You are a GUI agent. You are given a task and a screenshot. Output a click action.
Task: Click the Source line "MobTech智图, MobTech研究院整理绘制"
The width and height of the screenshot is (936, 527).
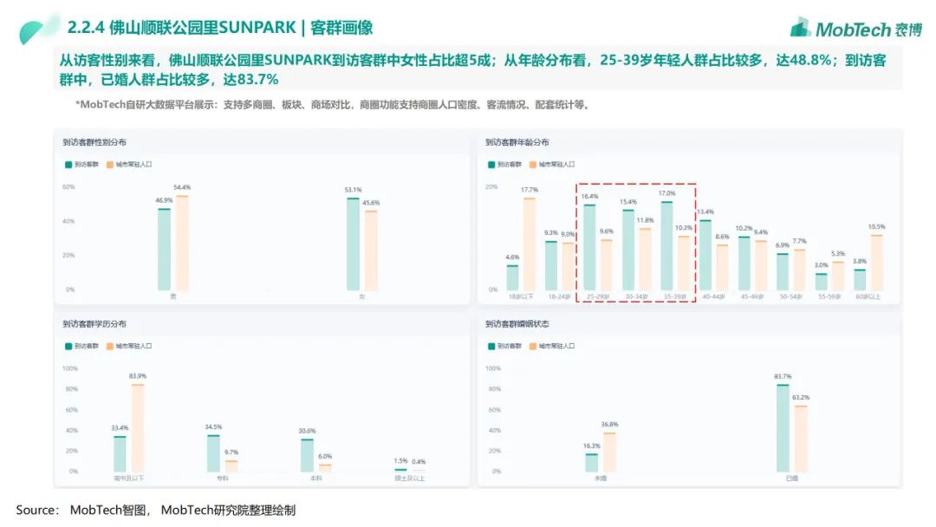tap(183, 511)
